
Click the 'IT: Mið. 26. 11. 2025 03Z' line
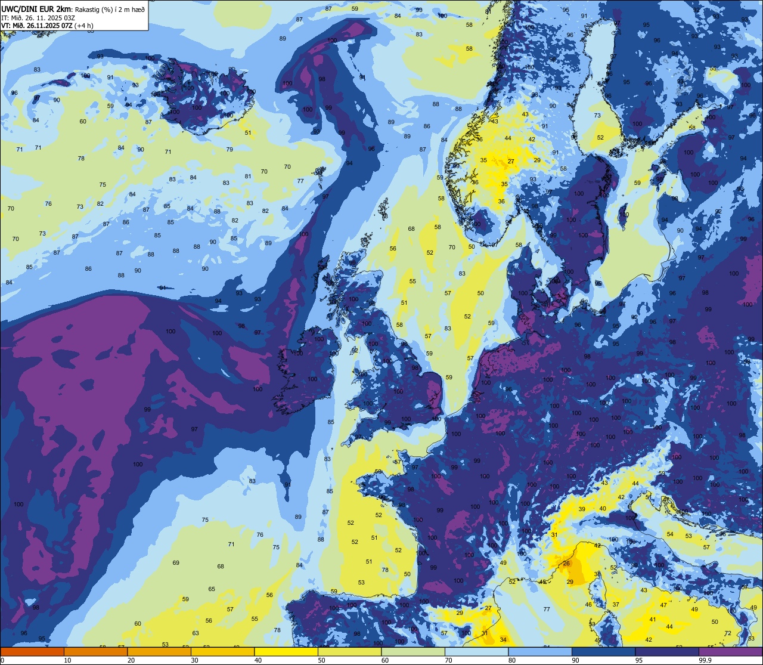pyautogui.click(x=38, y=17)
